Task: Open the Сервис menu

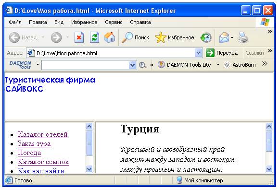Action: [114, 22]
